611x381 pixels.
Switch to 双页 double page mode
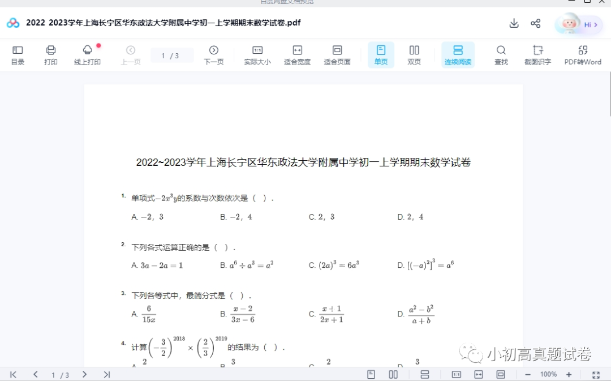(414, 55)
